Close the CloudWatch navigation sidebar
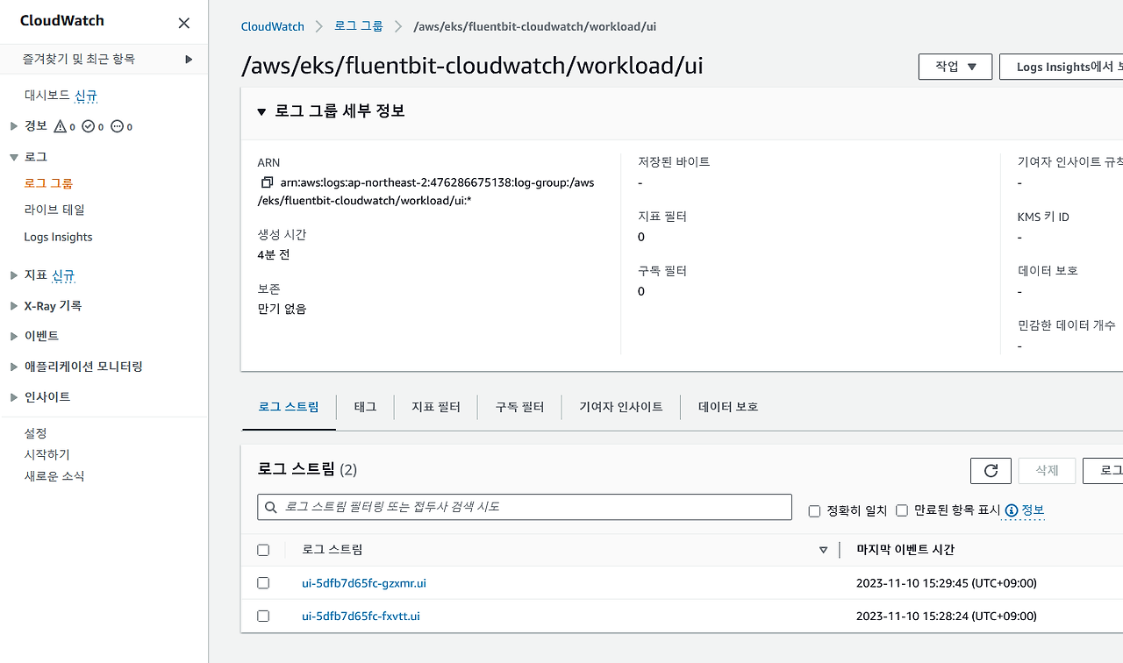This screenshot has height=663, width=1123. click(x=183, y=23)
